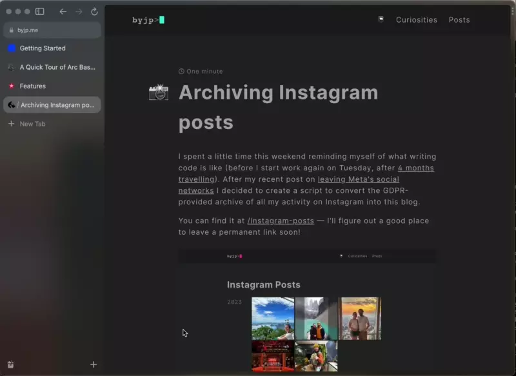Image resolution: width=516 pixels, height=376 pixels.
Task: Open the Curiosities nav link
Action: pos(416,20)
